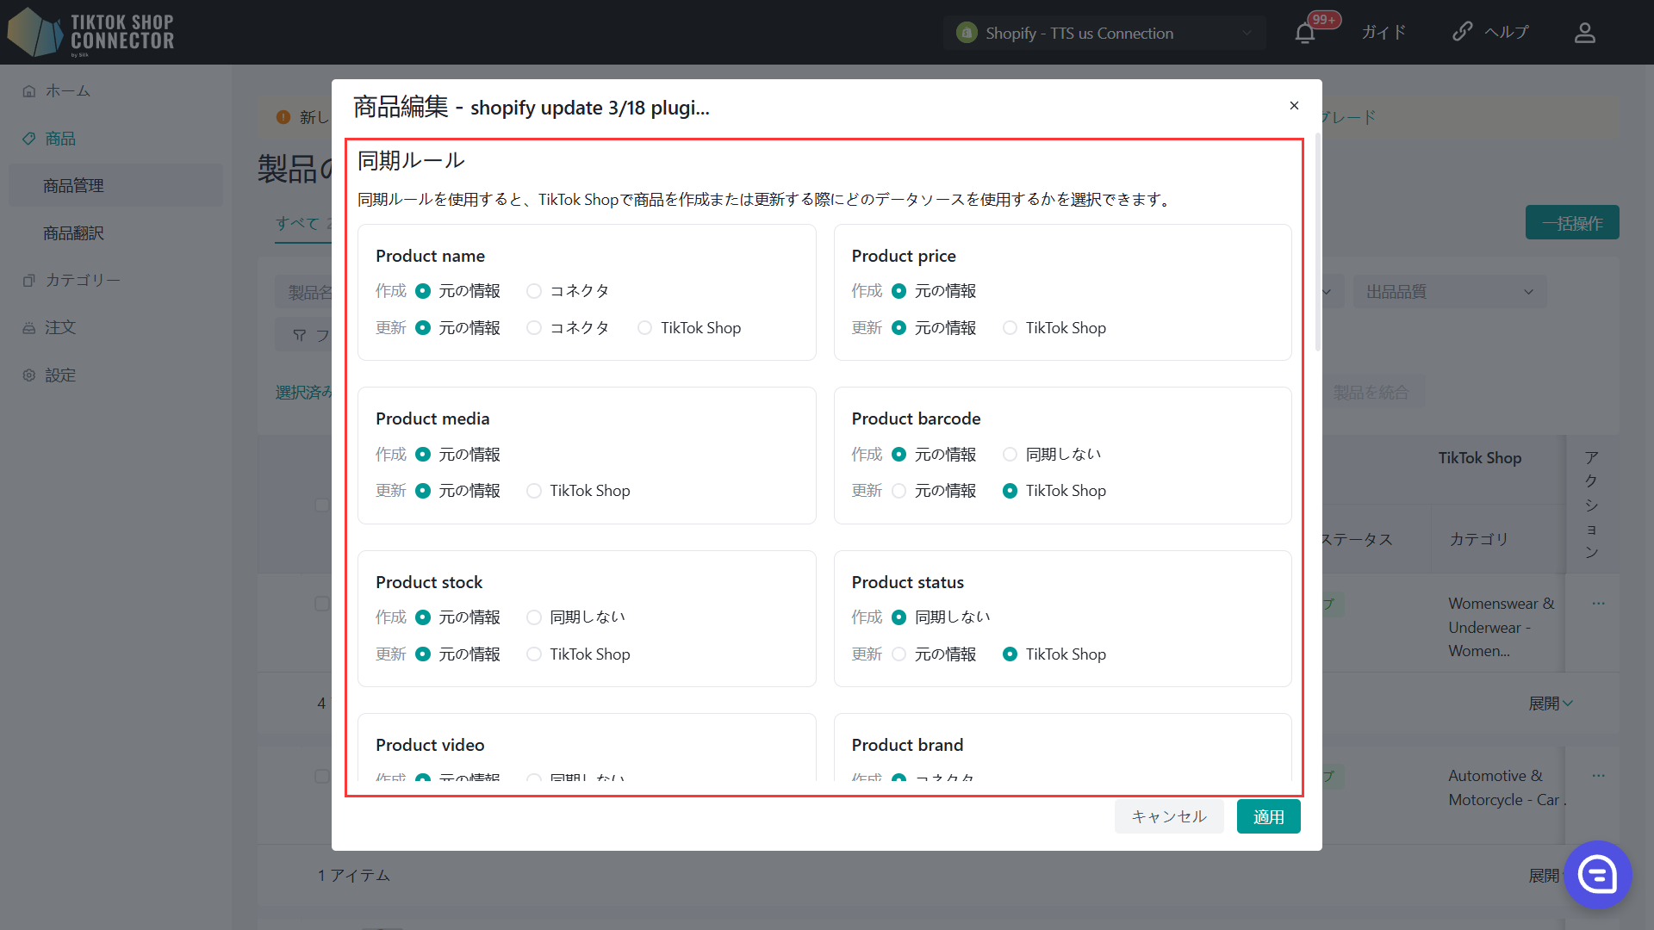Click the 同期ルール section title
The height and width of the screenshot is (930, 1654).
[x=411, y=161]
